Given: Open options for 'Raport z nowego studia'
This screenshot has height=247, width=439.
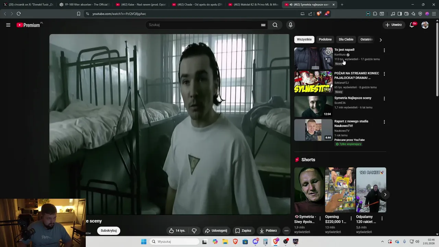Looking at the screenshot, I should click(x=384, y=122).
